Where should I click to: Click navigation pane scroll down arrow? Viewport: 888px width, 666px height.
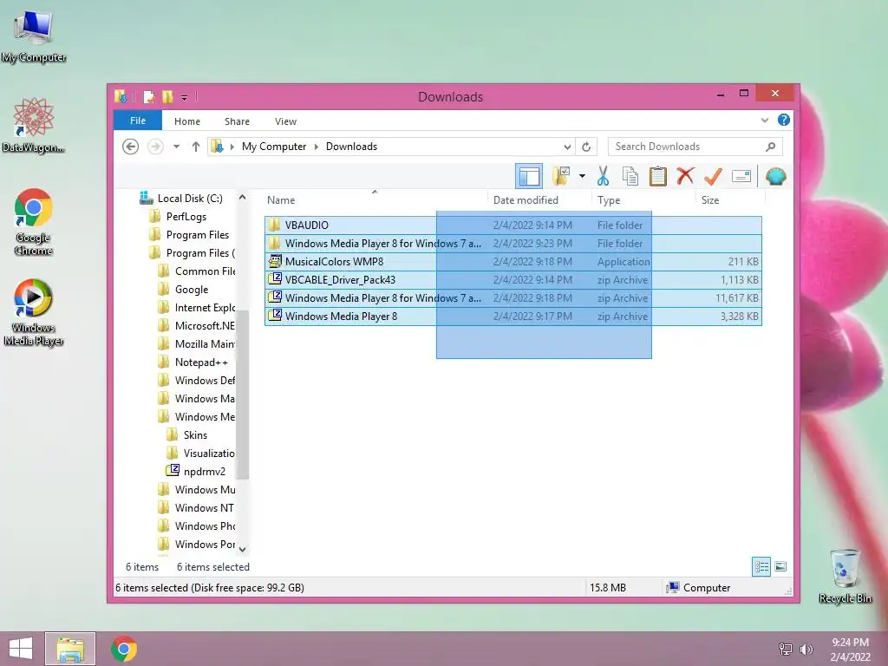point(243,549)
